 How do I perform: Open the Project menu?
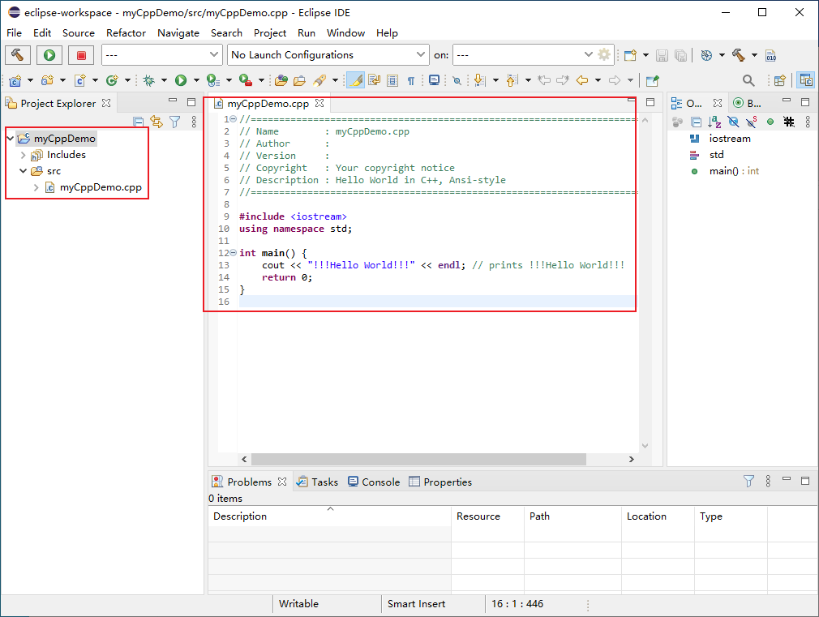(269, 33)
